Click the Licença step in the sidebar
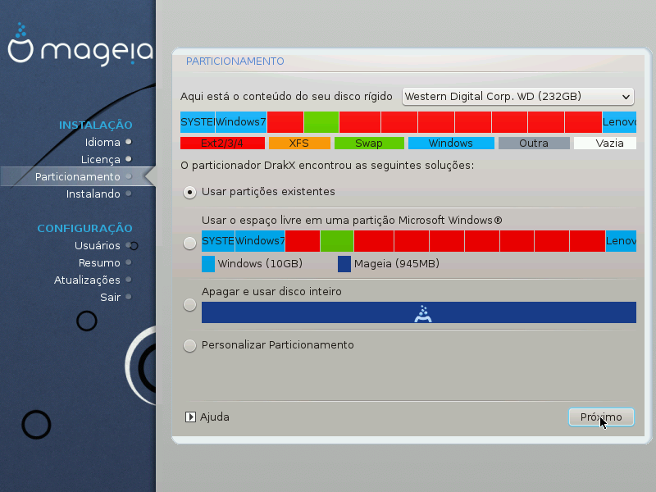The width and height of the screenshot is (656, 492). tap(100, 159)
